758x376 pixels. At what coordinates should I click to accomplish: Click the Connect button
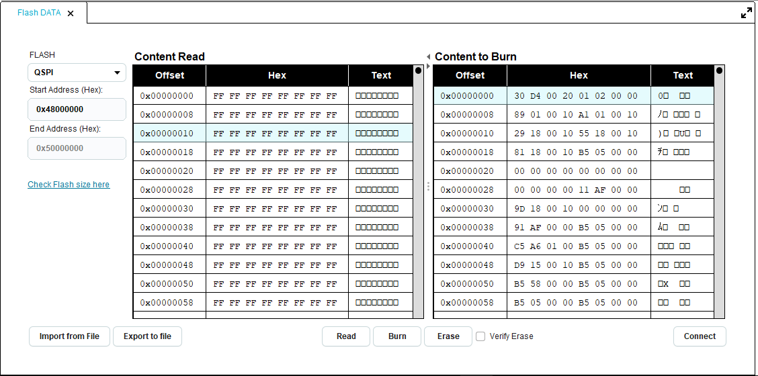700,336
